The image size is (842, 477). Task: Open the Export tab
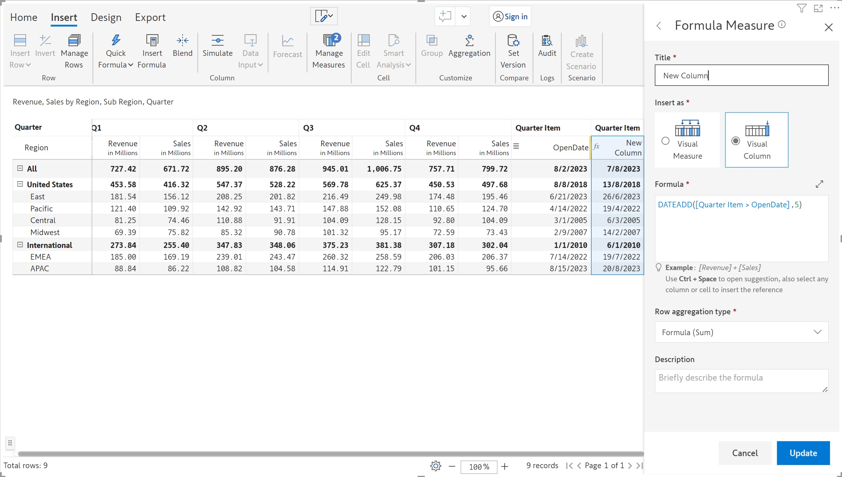tap(150, 17)
